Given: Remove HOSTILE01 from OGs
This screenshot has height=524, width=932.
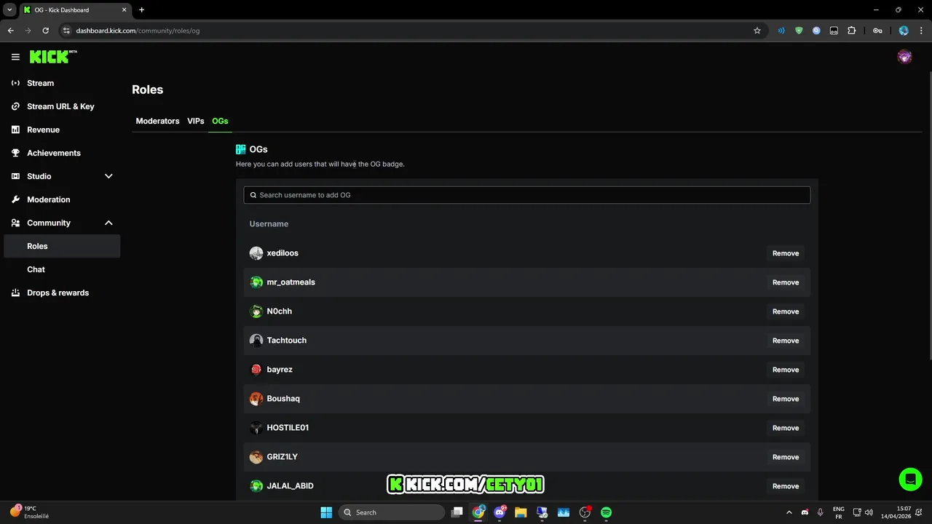Looking at the screenshot, I should tap(785, 428).
